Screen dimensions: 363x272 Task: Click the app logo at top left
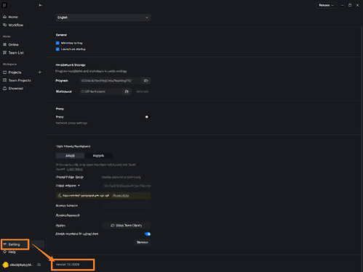(4, 5)
